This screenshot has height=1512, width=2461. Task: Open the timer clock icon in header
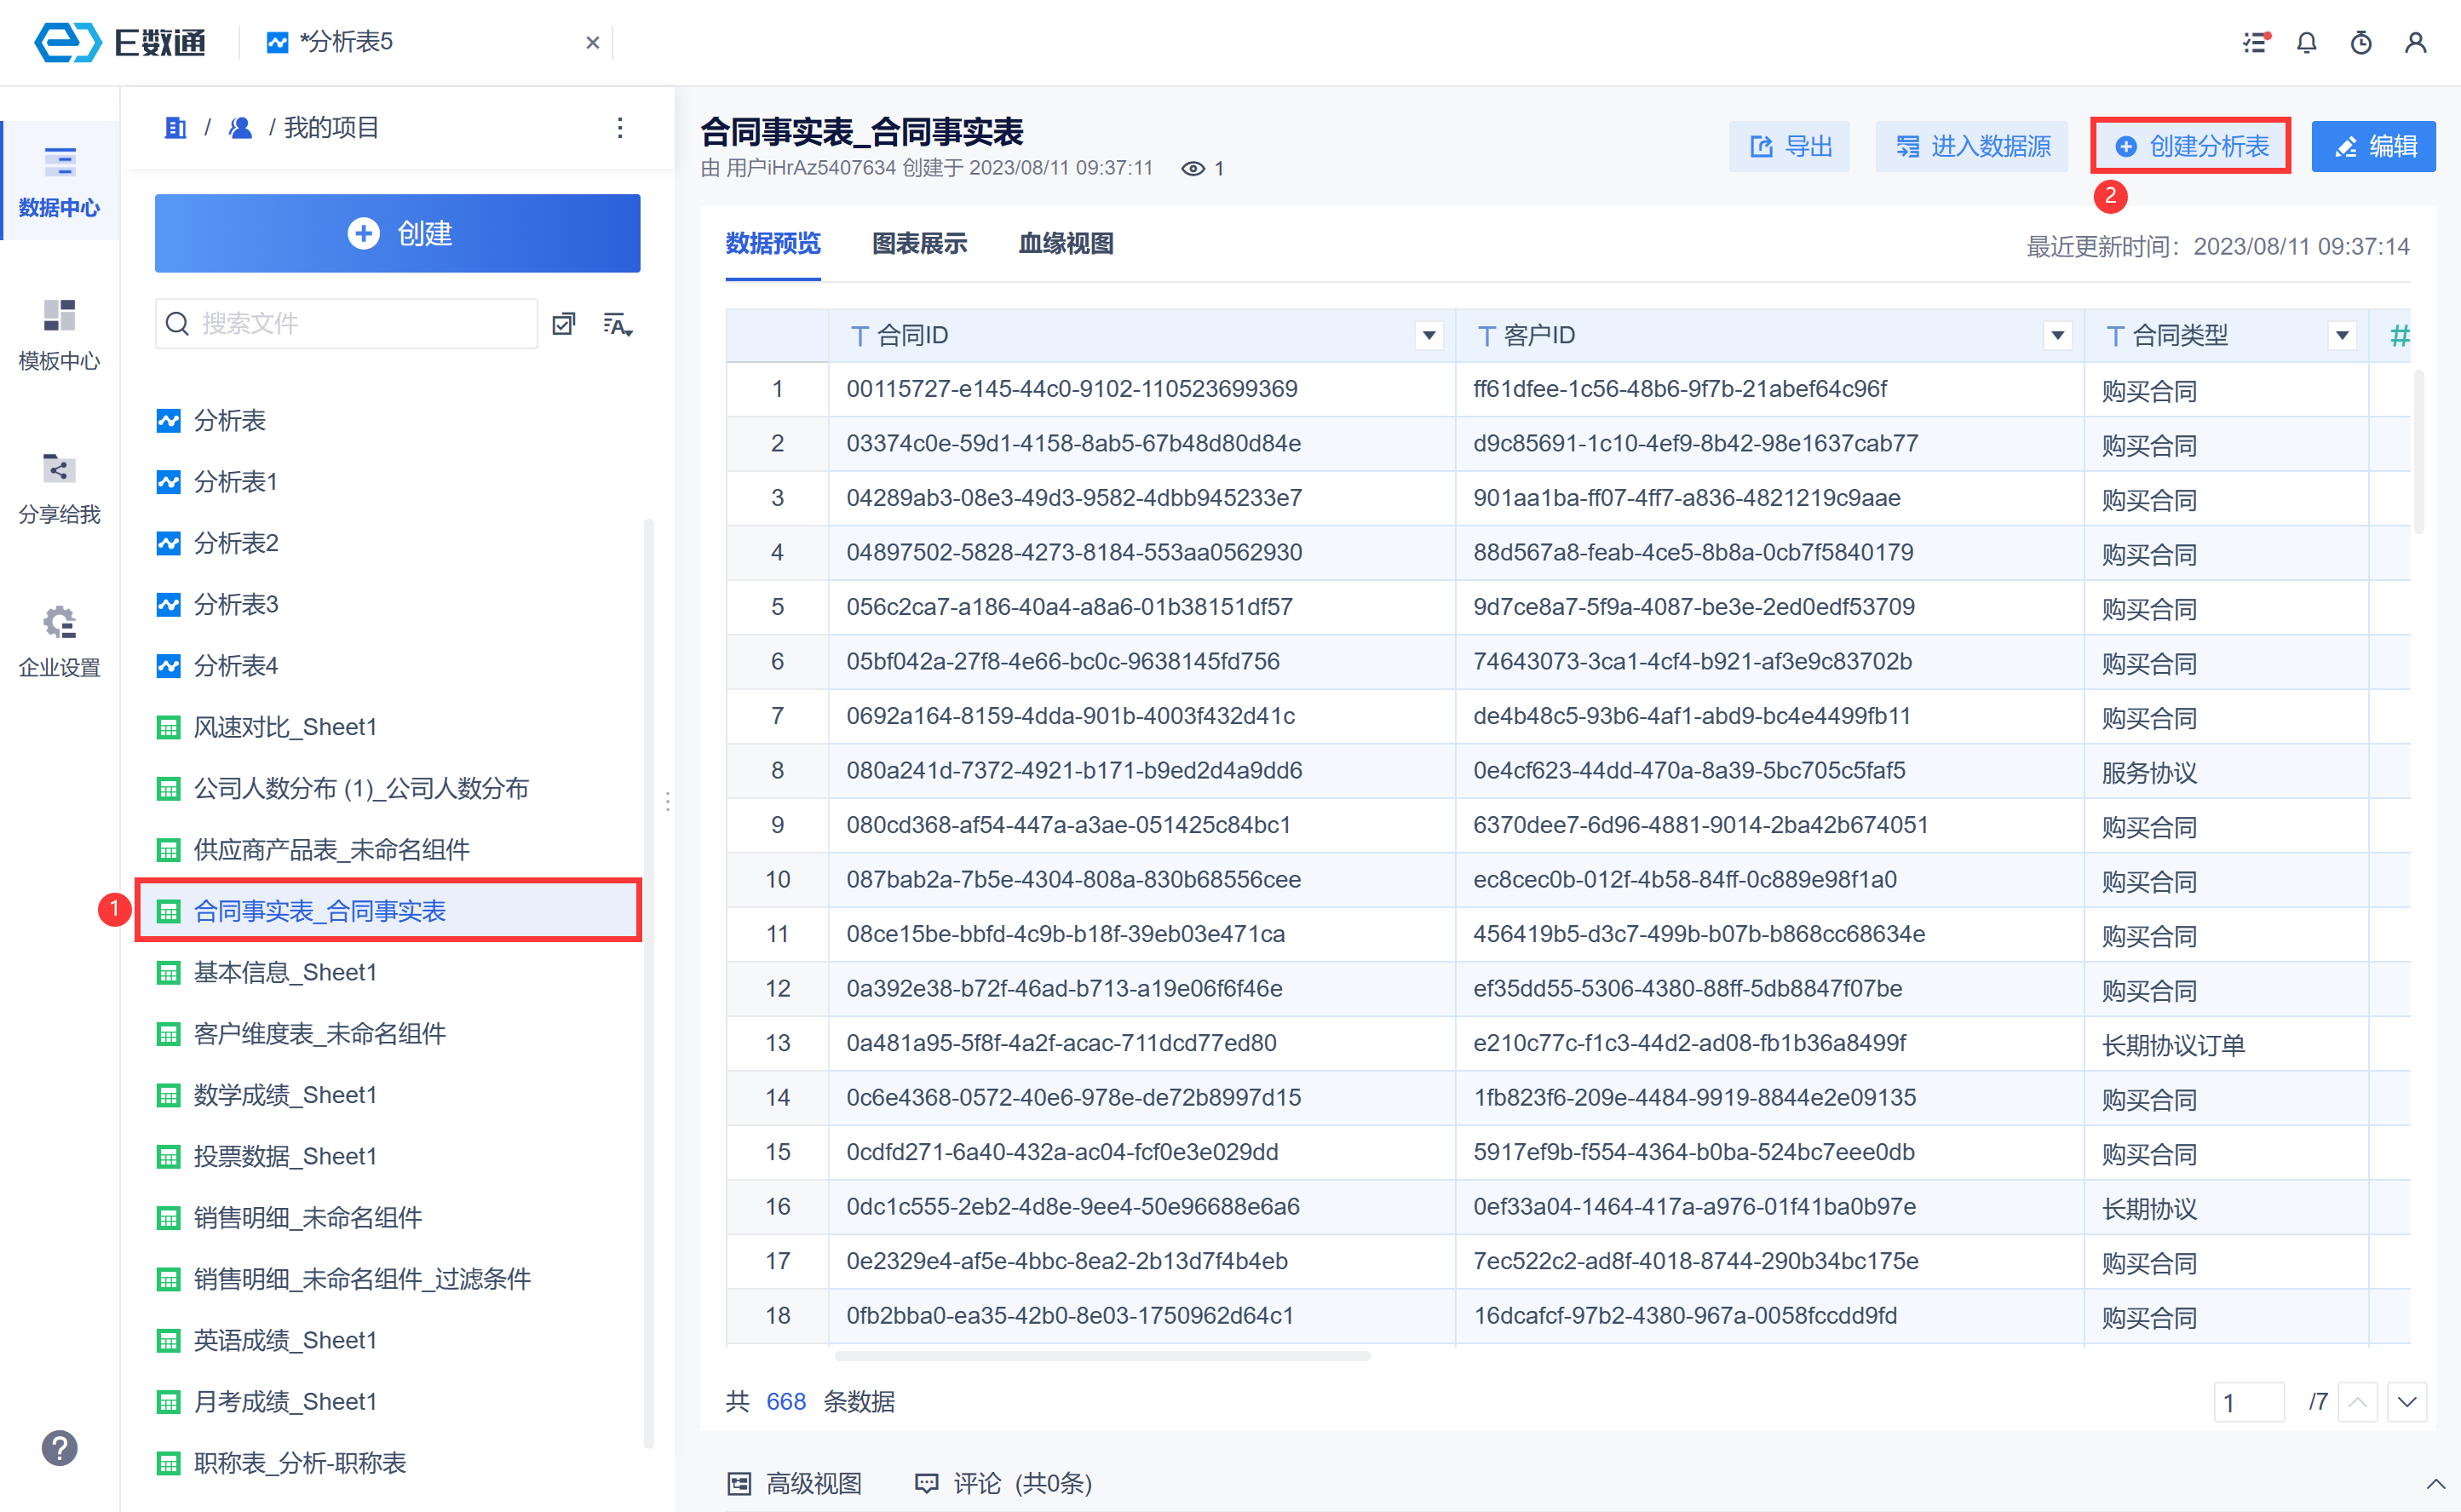click(2361, 42)
